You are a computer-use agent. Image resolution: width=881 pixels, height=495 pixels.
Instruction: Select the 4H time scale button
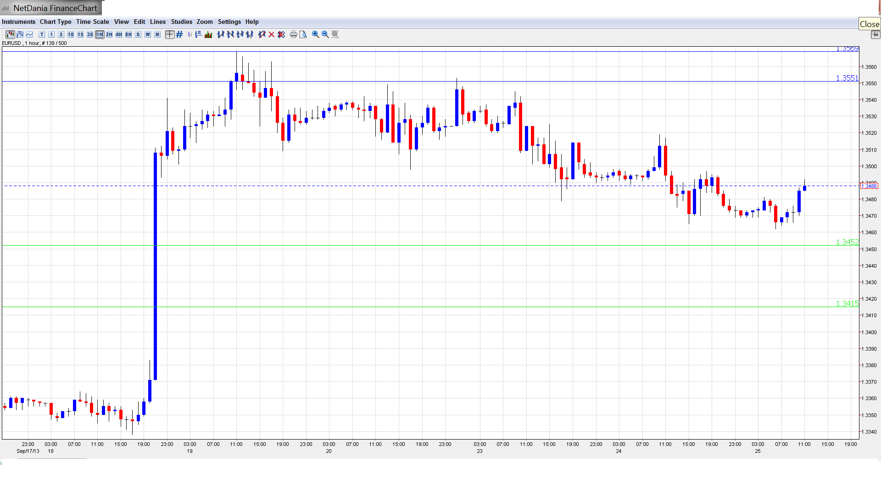[x=119, y=34]
